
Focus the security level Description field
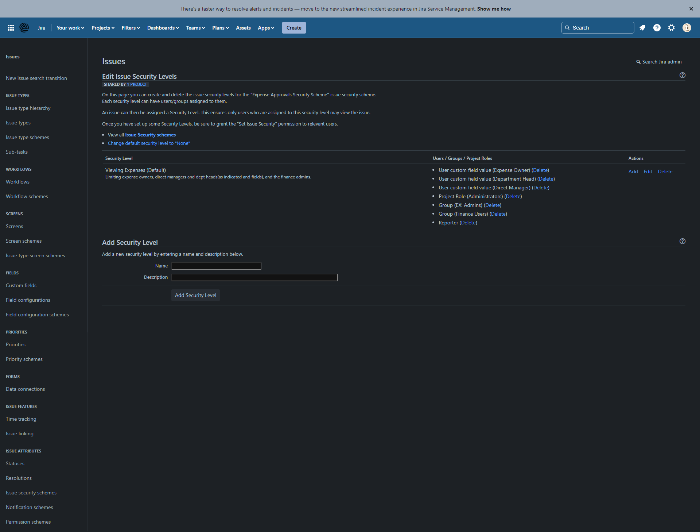(x=254, y=277)
